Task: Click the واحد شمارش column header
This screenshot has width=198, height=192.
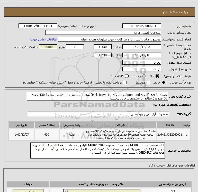Action: point(72,125)
